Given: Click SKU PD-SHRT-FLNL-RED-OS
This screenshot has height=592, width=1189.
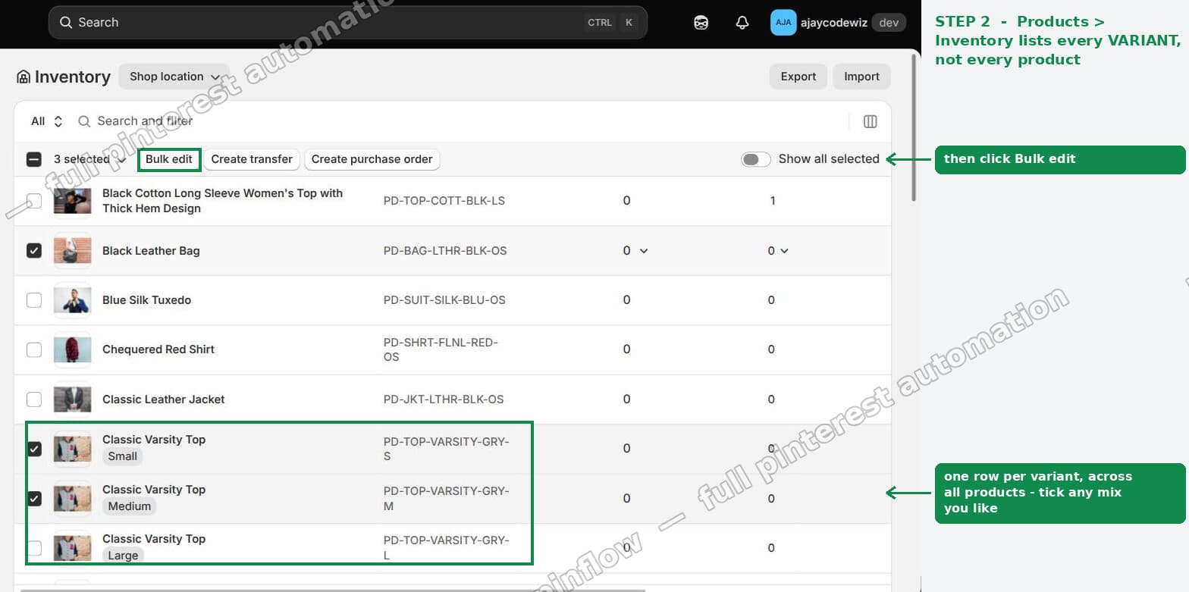Looking at the screenshot, I should point(441,349).
